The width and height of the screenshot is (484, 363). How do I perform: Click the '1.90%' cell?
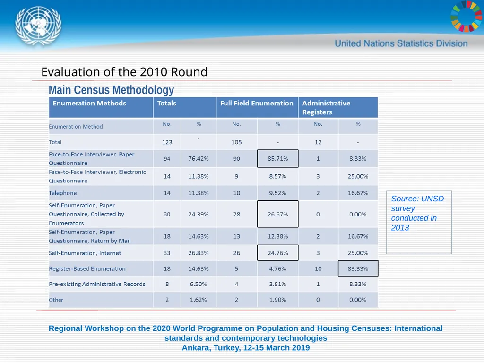click(277, 300)
